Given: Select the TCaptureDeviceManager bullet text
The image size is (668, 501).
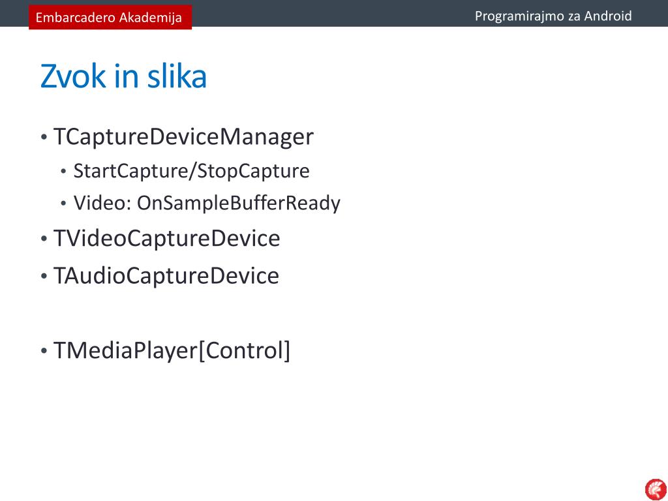Looking at the screenshot, I should [183, 137].
